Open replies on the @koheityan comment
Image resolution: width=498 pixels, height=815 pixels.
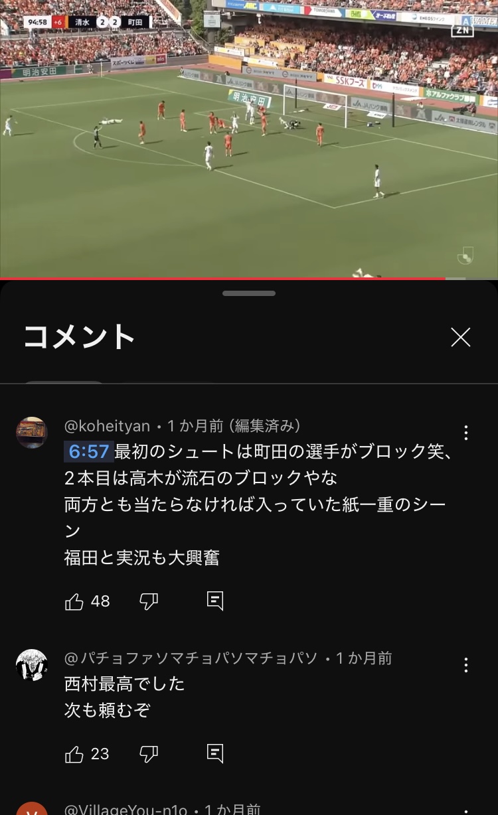(215, 601)
